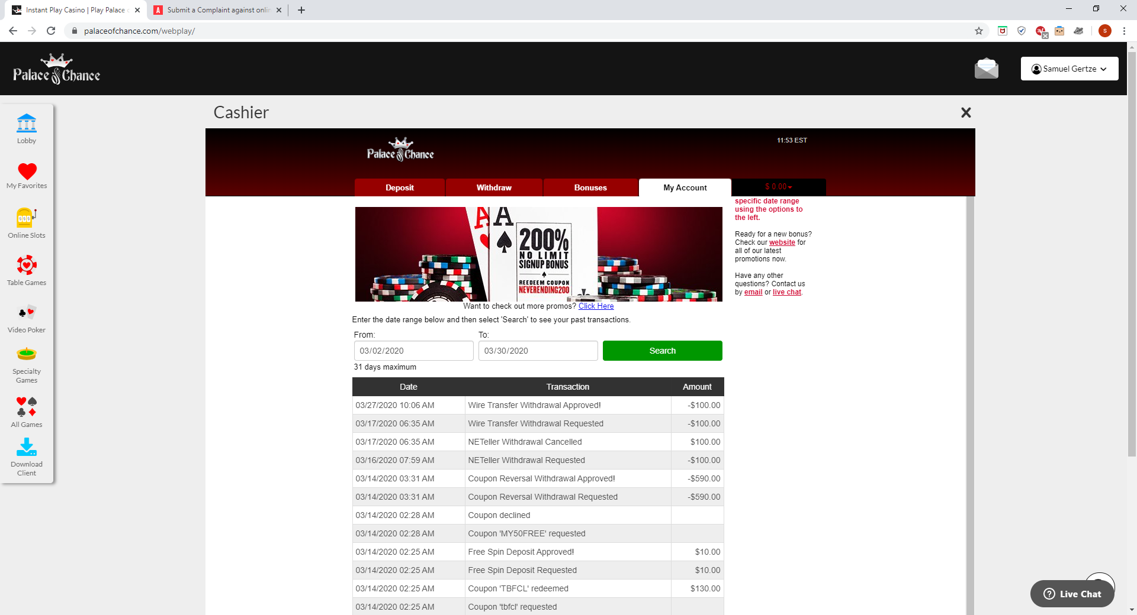The width and height of the screenshot is (1137, 615).
Task: Select Wire Transfer Withdrawal Requested row
Action: [538, 423]
